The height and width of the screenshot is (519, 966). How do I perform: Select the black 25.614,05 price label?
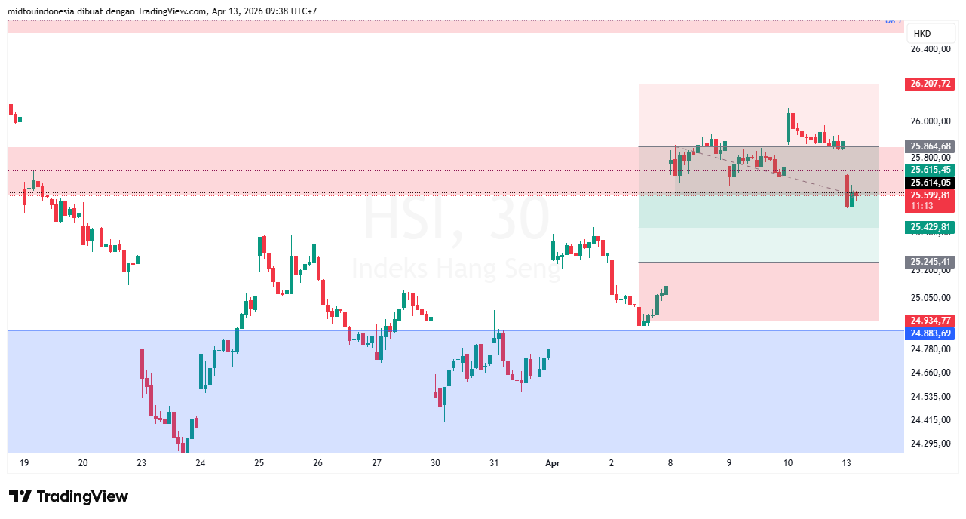930,183
